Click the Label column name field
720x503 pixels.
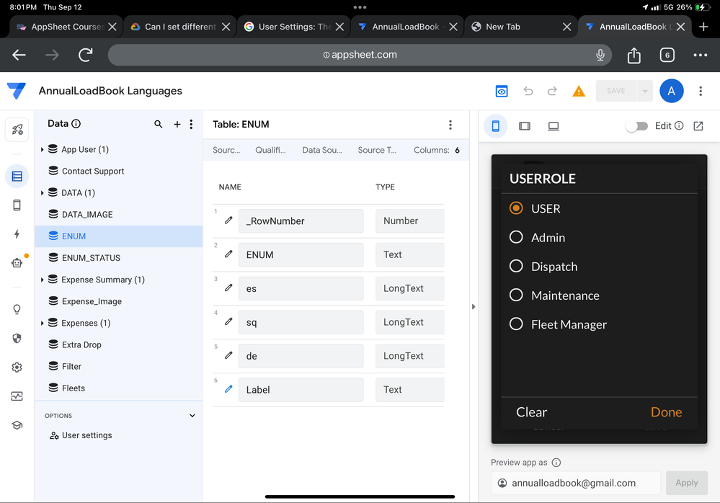tap(301, 390)
